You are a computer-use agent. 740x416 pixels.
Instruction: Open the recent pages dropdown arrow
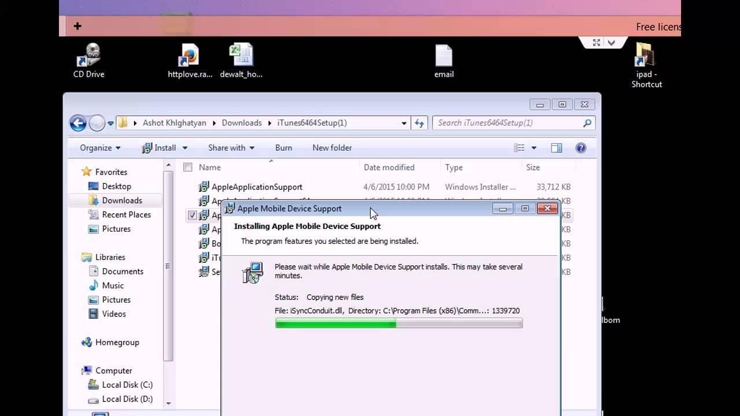click(110, 123)
